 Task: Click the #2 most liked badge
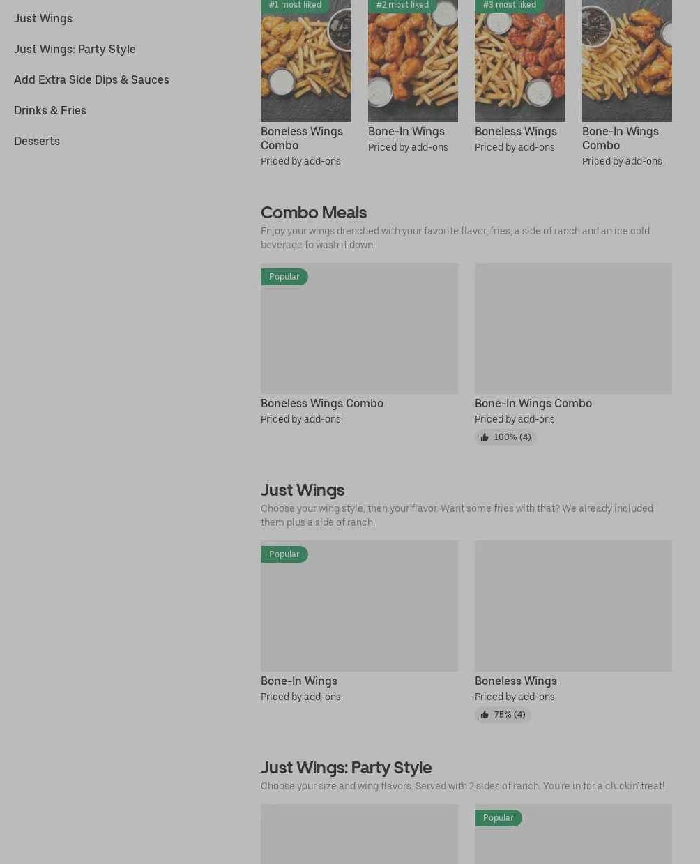coord(402,6)
